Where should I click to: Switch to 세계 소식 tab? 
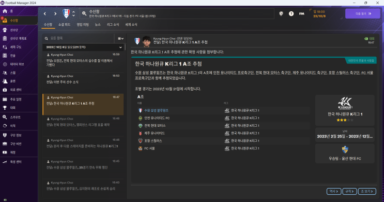tap(131, 25)
